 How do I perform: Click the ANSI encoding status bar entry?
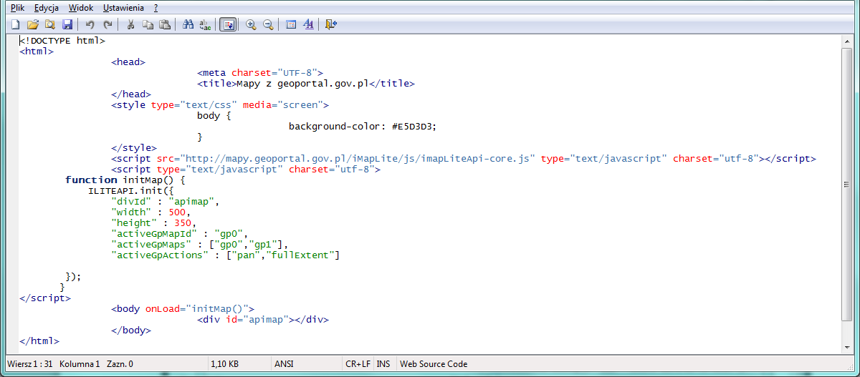point(284,364)
